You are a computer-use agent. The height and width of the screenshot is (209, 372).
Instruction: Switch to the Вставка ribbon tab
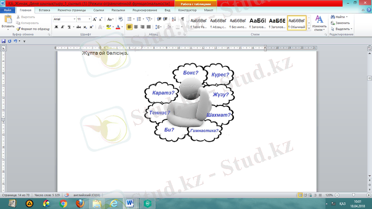tap(45, 9)
